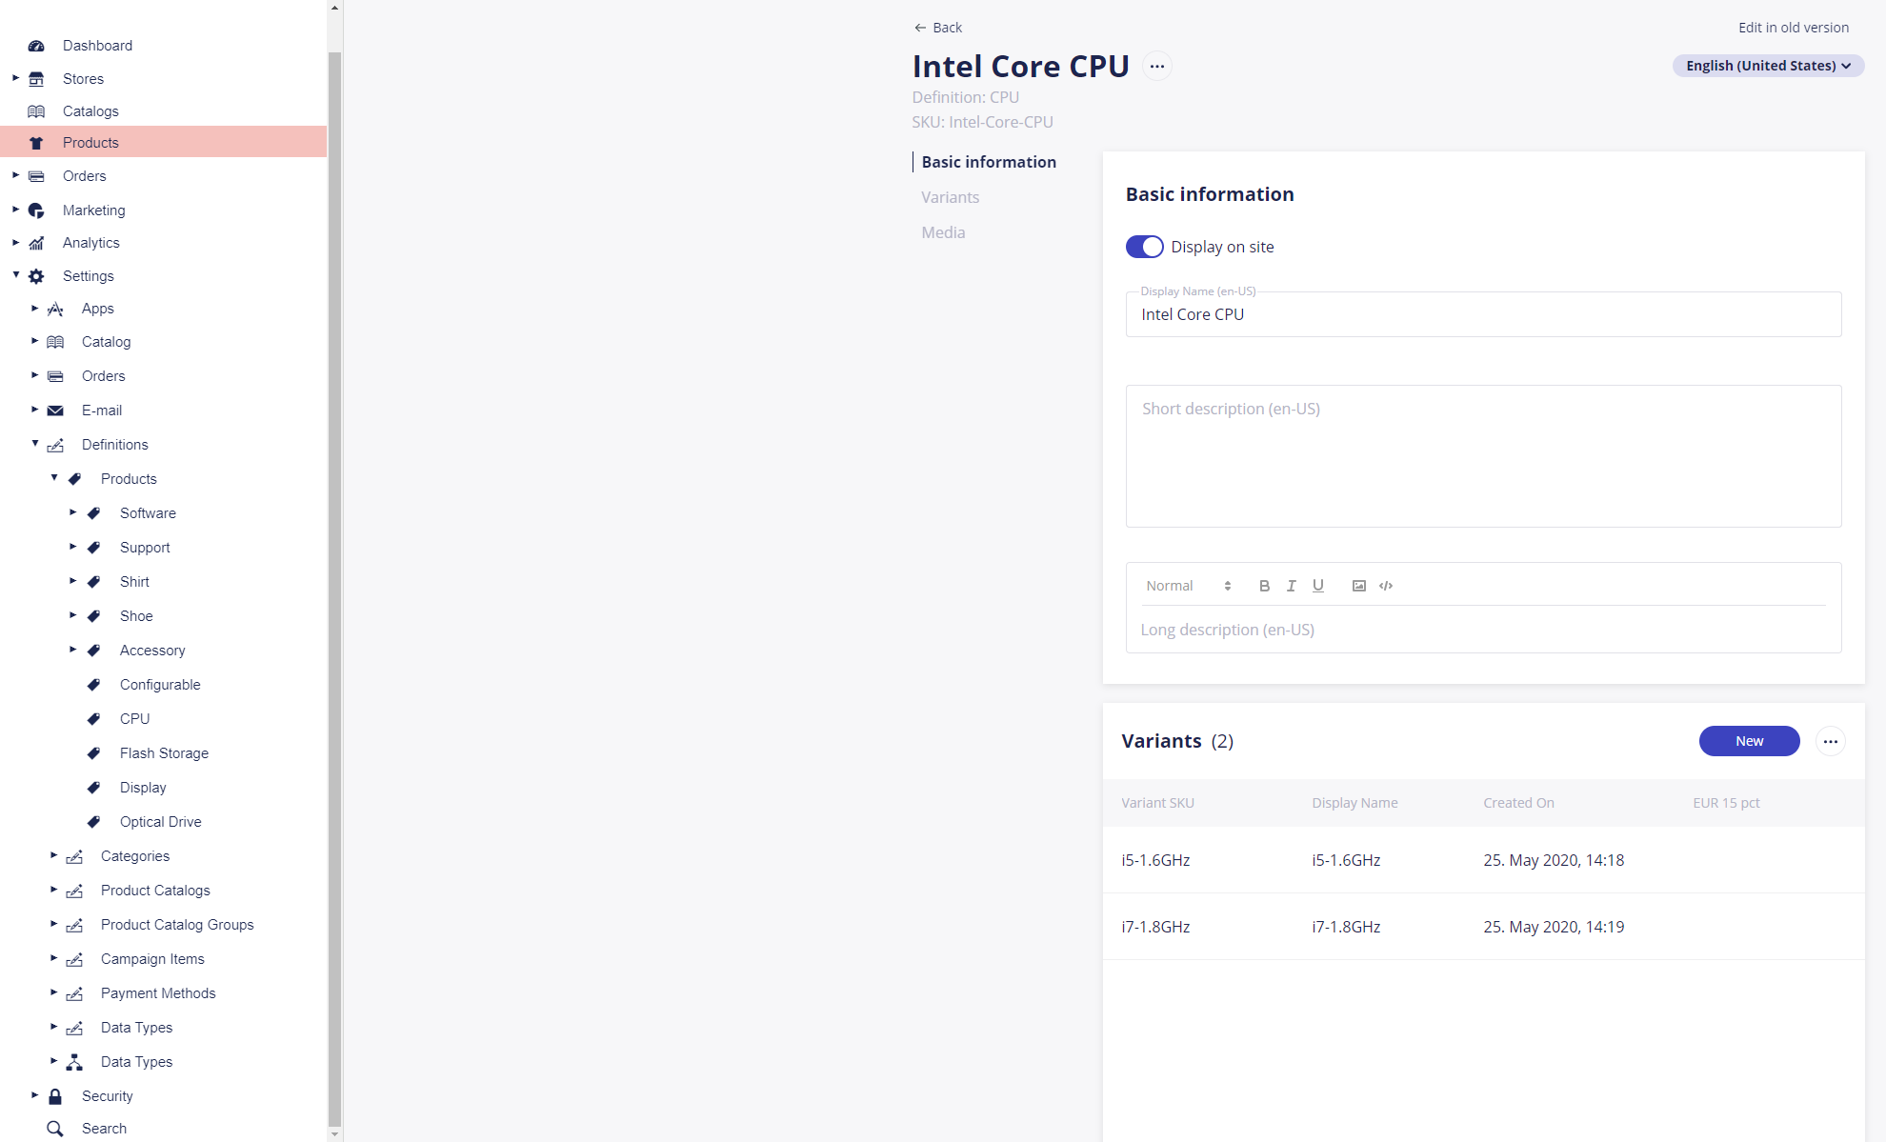Go to the Media section tab
Image resolution: width=1886 pixels, height=1142 pixels.
click(x=943, y=232)
